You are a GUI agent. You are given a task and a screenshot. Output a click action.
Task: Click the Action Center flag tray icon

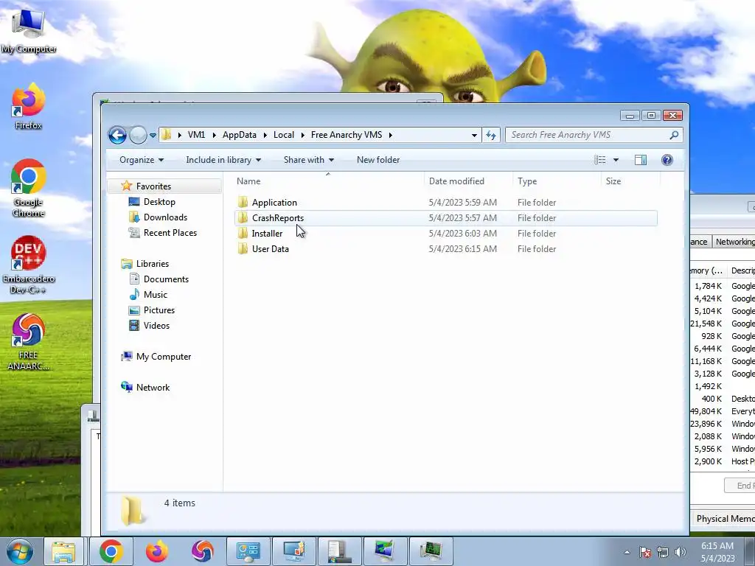(x=645, y=552)
